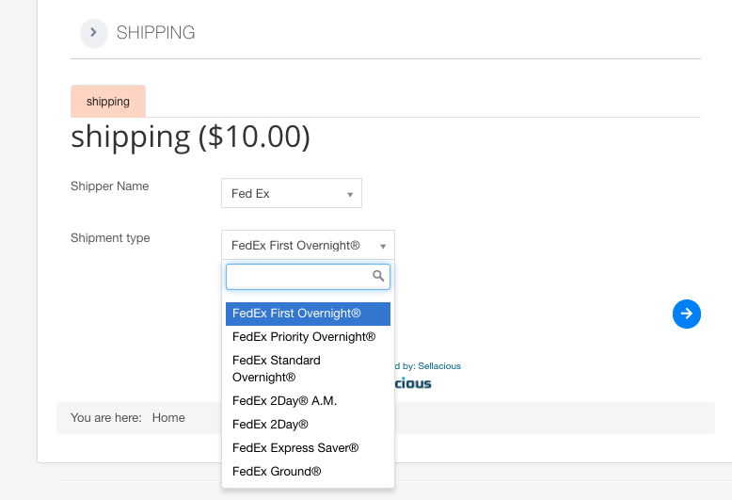
Task: Click the blue next arrow button
Action: [x=686, y=314]
